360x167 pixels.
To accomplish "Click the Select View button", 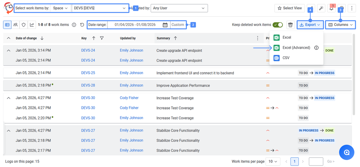I will click(x=289, y=8).
